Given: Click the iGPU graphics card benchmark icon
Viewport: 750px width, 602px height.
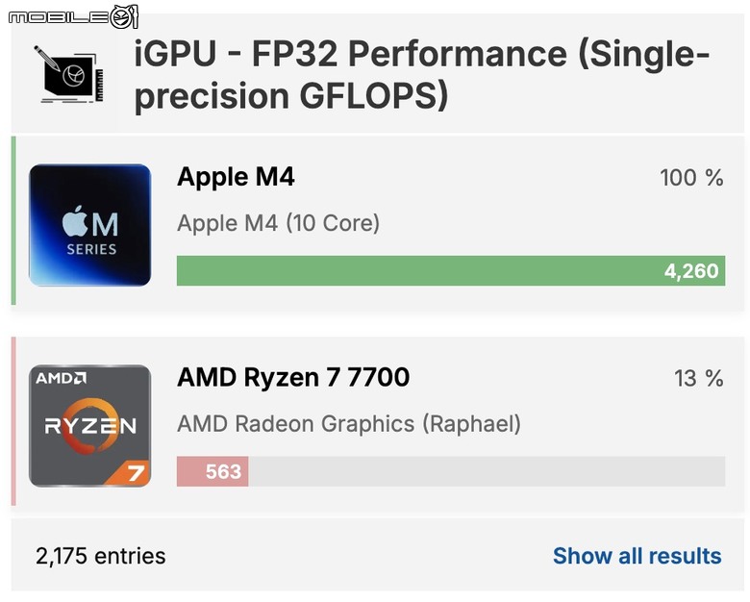Looking at the screenshot, I should 69,73.
